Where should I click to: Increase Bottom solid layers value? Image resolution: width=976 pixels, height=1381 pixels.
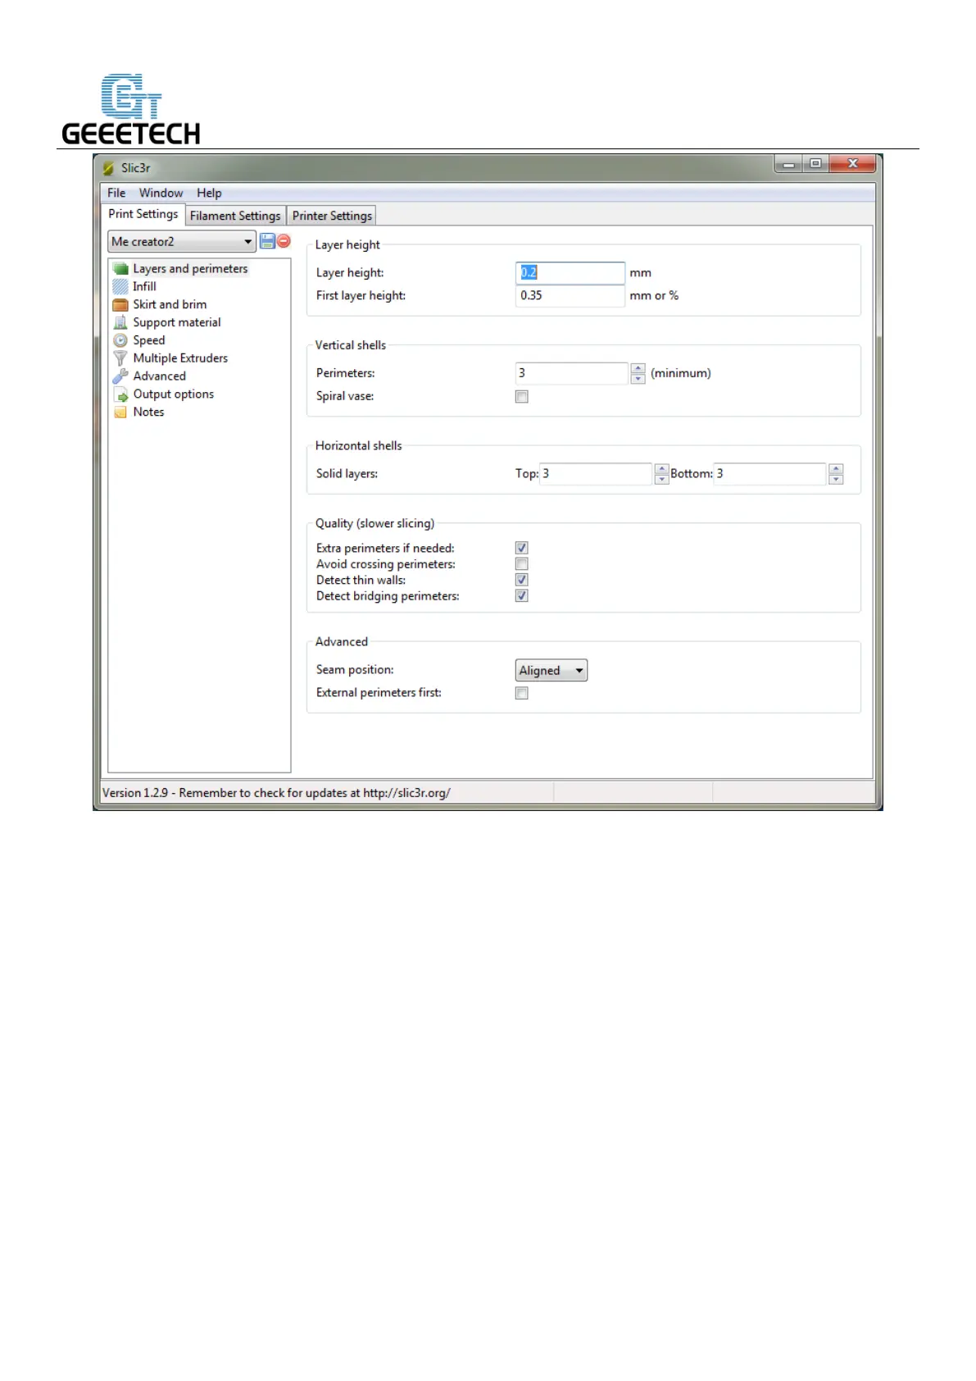coord(836,469)
